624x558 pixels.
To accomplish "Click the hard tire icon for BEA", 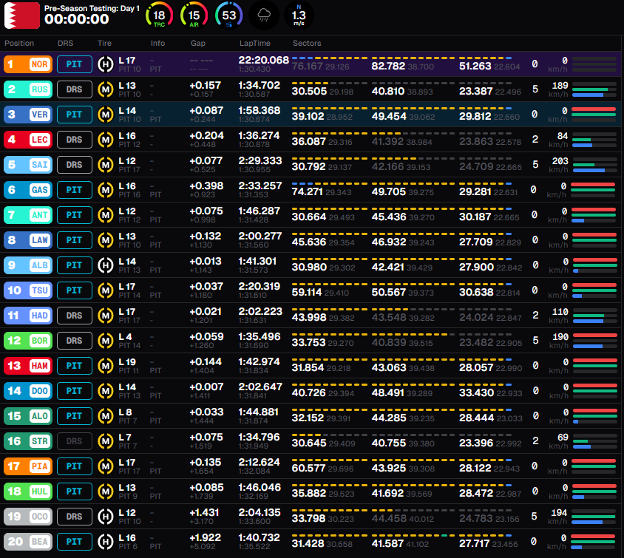I will pos(106,542).
